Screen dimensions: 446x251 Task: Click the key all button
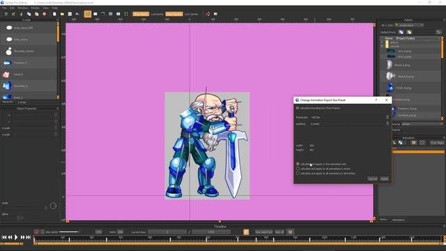point(279,232)
